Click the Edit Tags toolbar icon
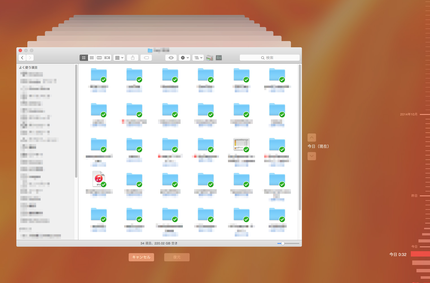 [x=146, y=58]
